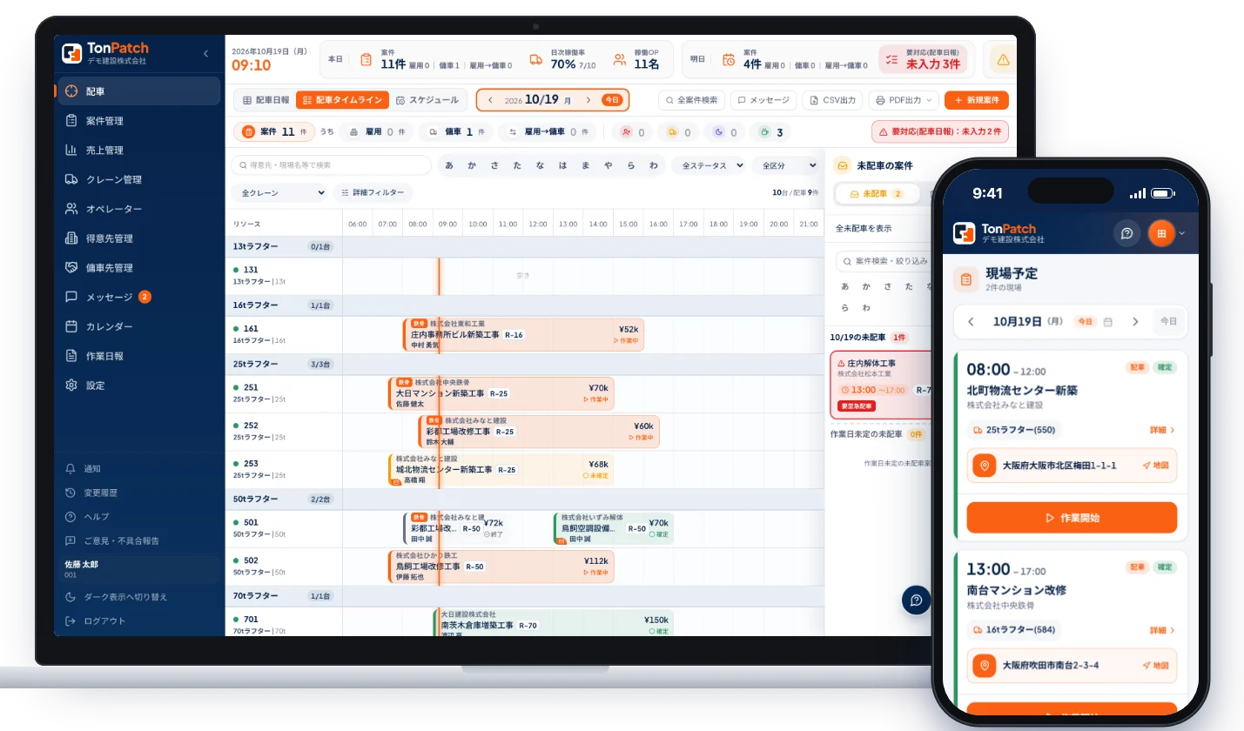Filter by kana index あ
Image resolution: width=1244 pixels, height=731 pixels.
click(449, 165)
